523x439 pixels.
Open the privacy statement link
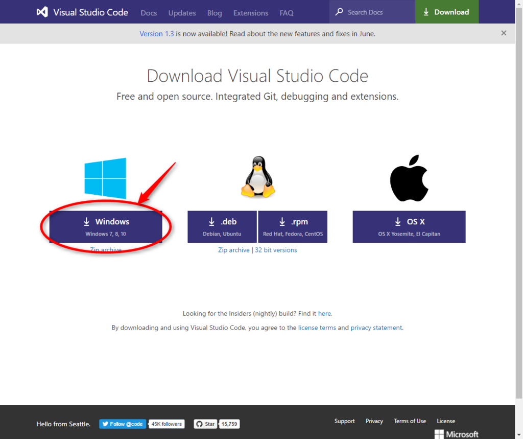click(x=376, y=328)
